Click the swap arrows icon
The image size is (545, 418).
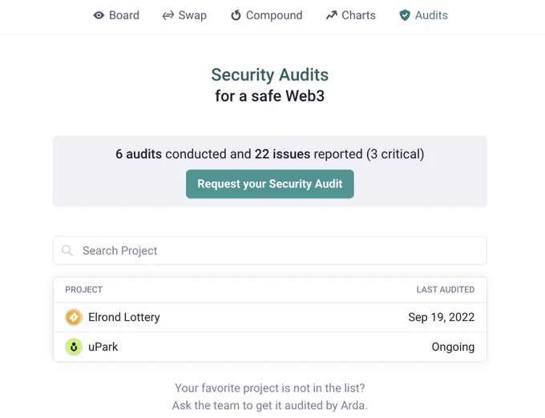point(168,15)
